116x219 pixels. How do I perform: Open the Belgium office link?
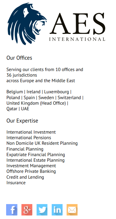(15, 92)
